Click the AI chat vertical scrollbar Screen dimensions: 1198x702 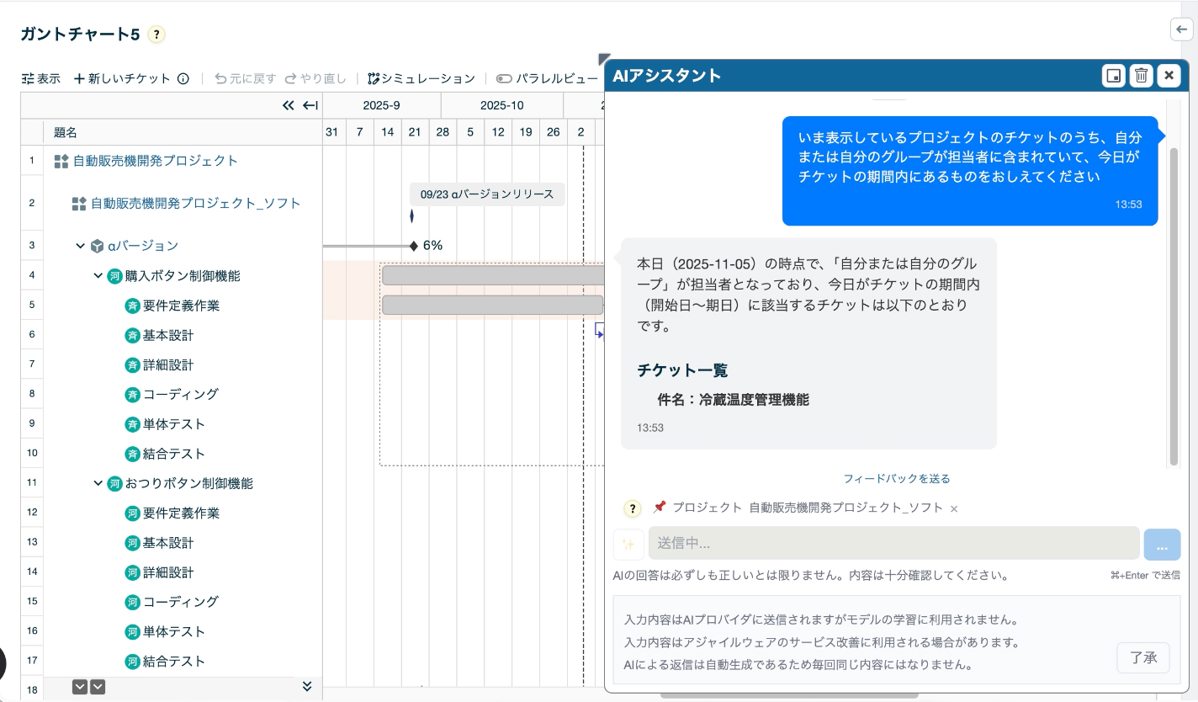click(1173, 303)
